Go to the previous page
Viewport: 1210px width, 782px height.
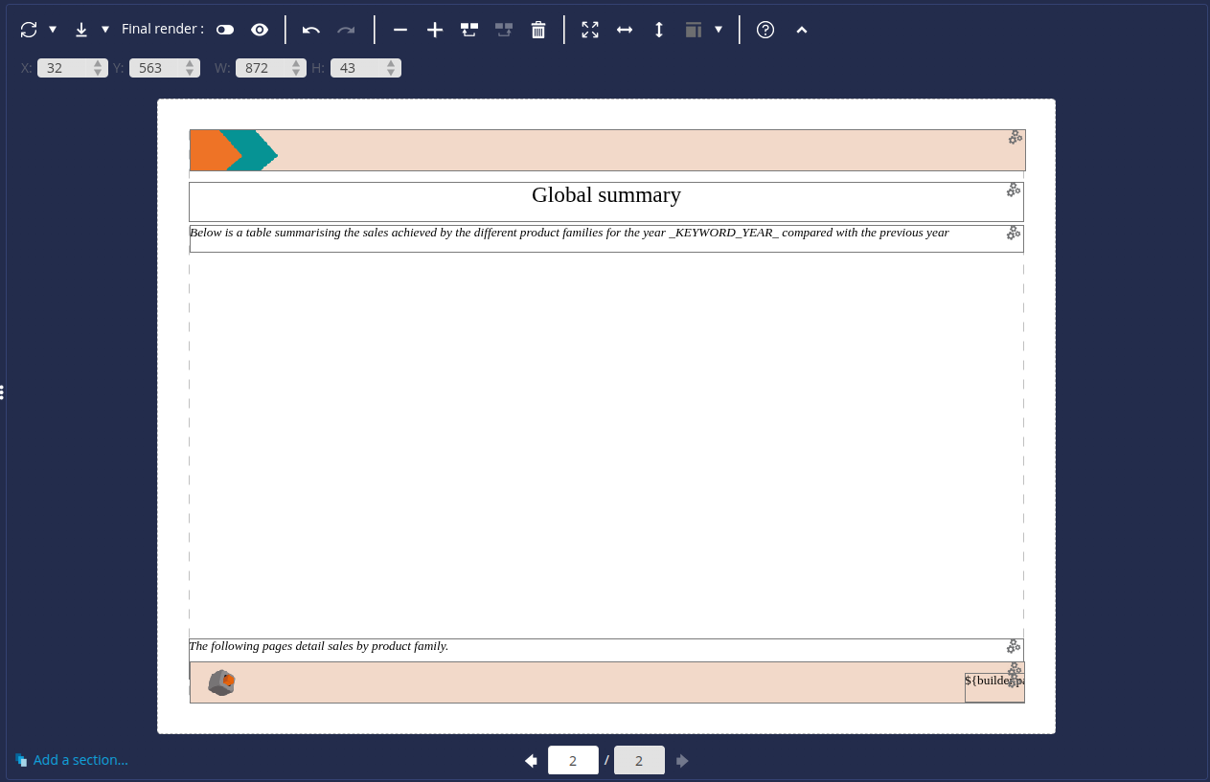[x=531, y=760]
